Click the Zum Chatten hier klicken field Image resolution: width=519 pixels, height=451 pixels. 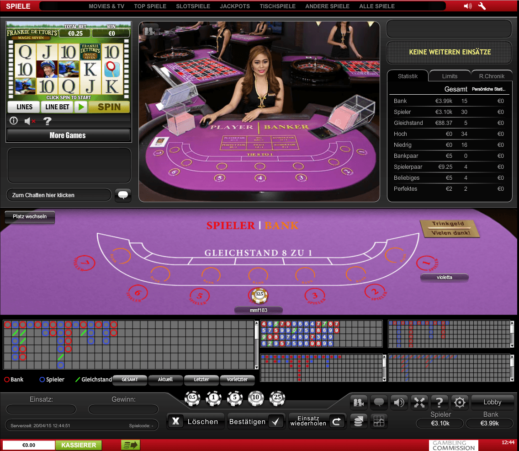[x=58, y=194]
